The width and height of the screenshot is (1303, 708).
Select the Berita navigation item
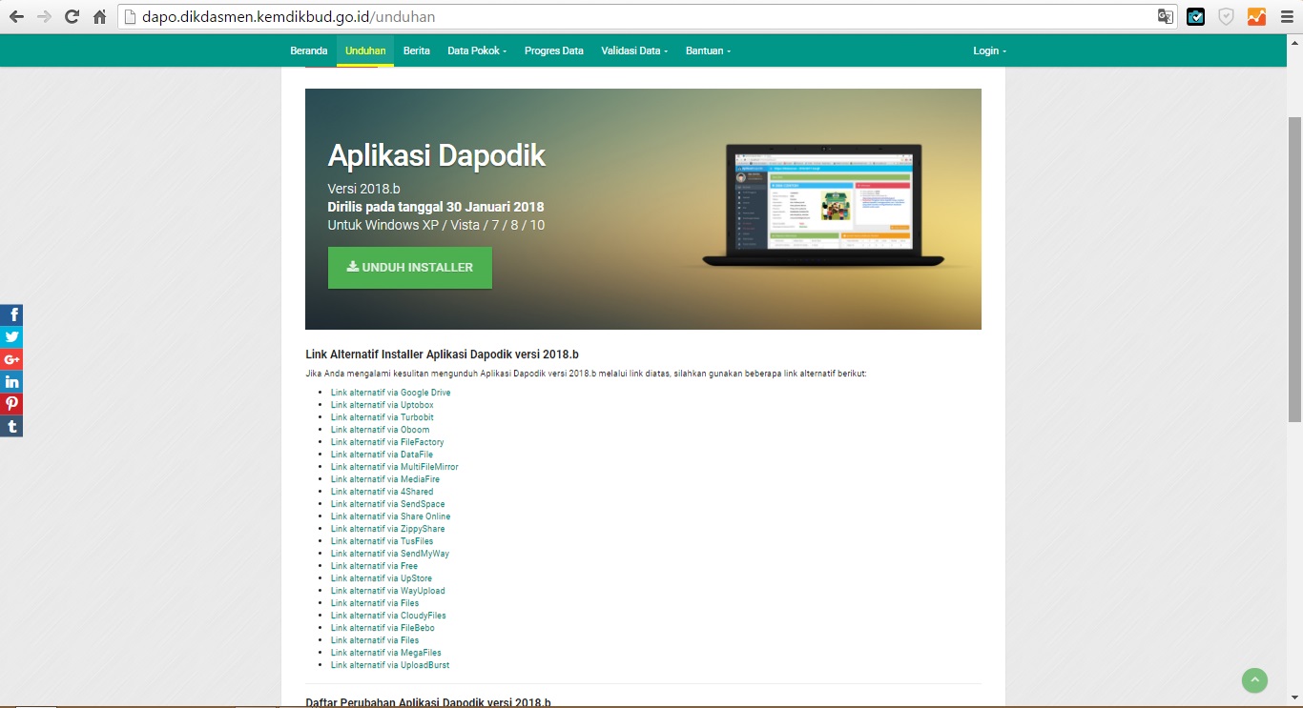416,51
